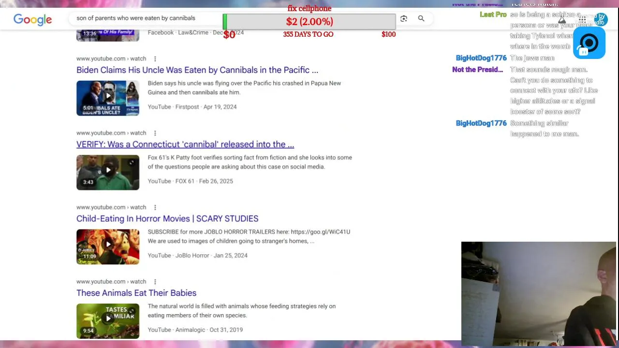Click 'YouTube · JoBlo Horror · Jan 25, 2024' text
The height and width of the screenshot is (348, 619).
pyautogui.click(x=197, y=256)
